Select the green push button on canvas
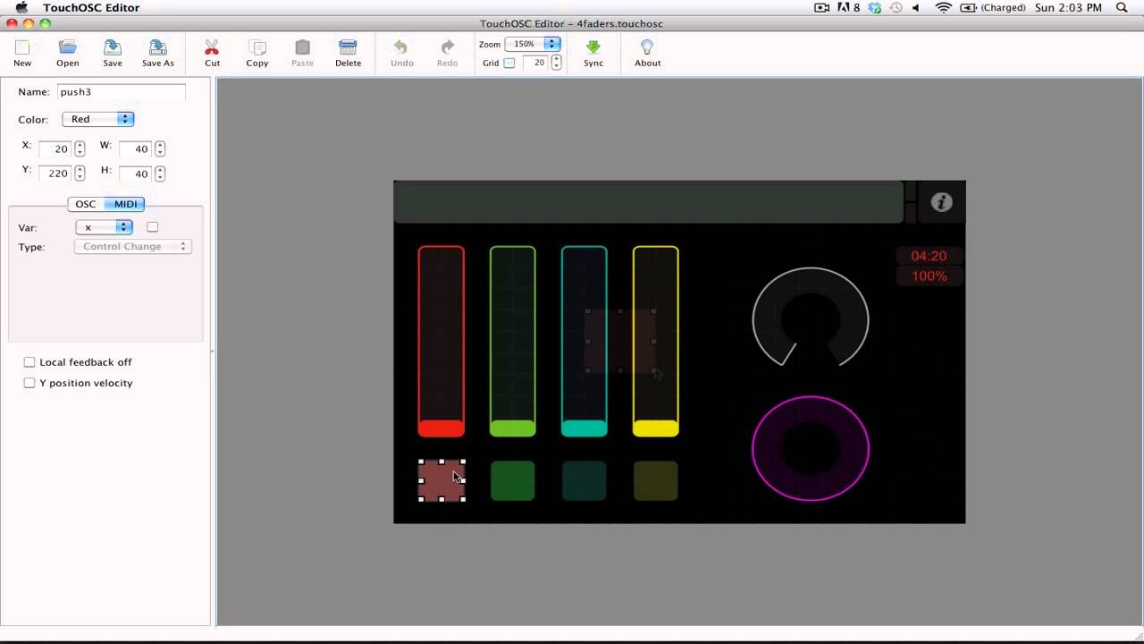Viewport: 1144px width, 644px height. (513, 481)
